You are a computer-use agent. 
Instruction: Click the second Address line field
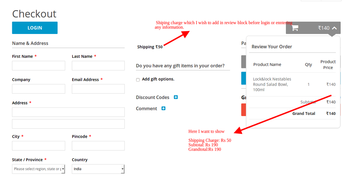tap(68, 124)
